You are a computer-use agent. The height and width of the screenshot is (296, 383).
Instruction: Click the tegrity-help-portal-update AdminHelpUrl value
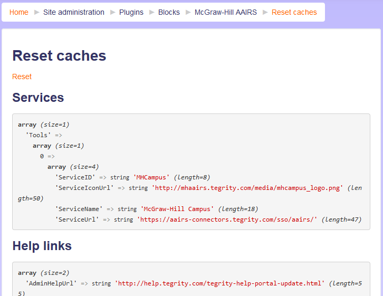pyautogui.click(x=219, y=283)
